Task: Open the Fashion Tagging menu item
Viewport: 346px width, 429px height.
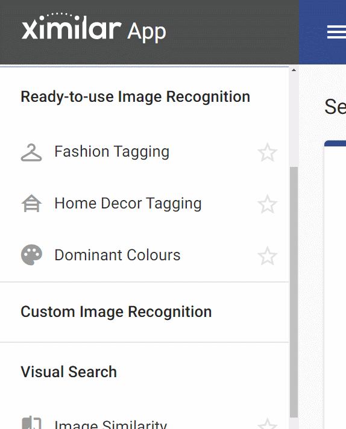Action: [x=144, y=152]
